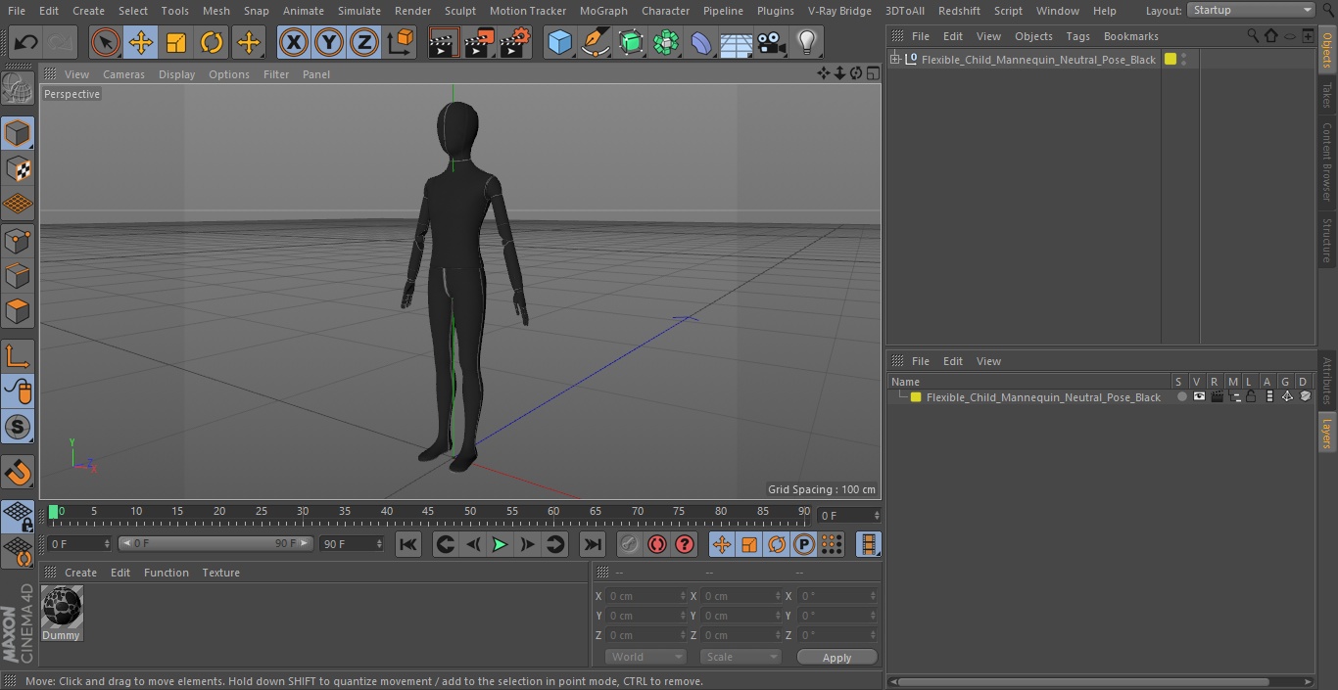This screenshot has width=1338, height=690.
Task: Open the viewport Display menu
Action: tap(176, 74)
